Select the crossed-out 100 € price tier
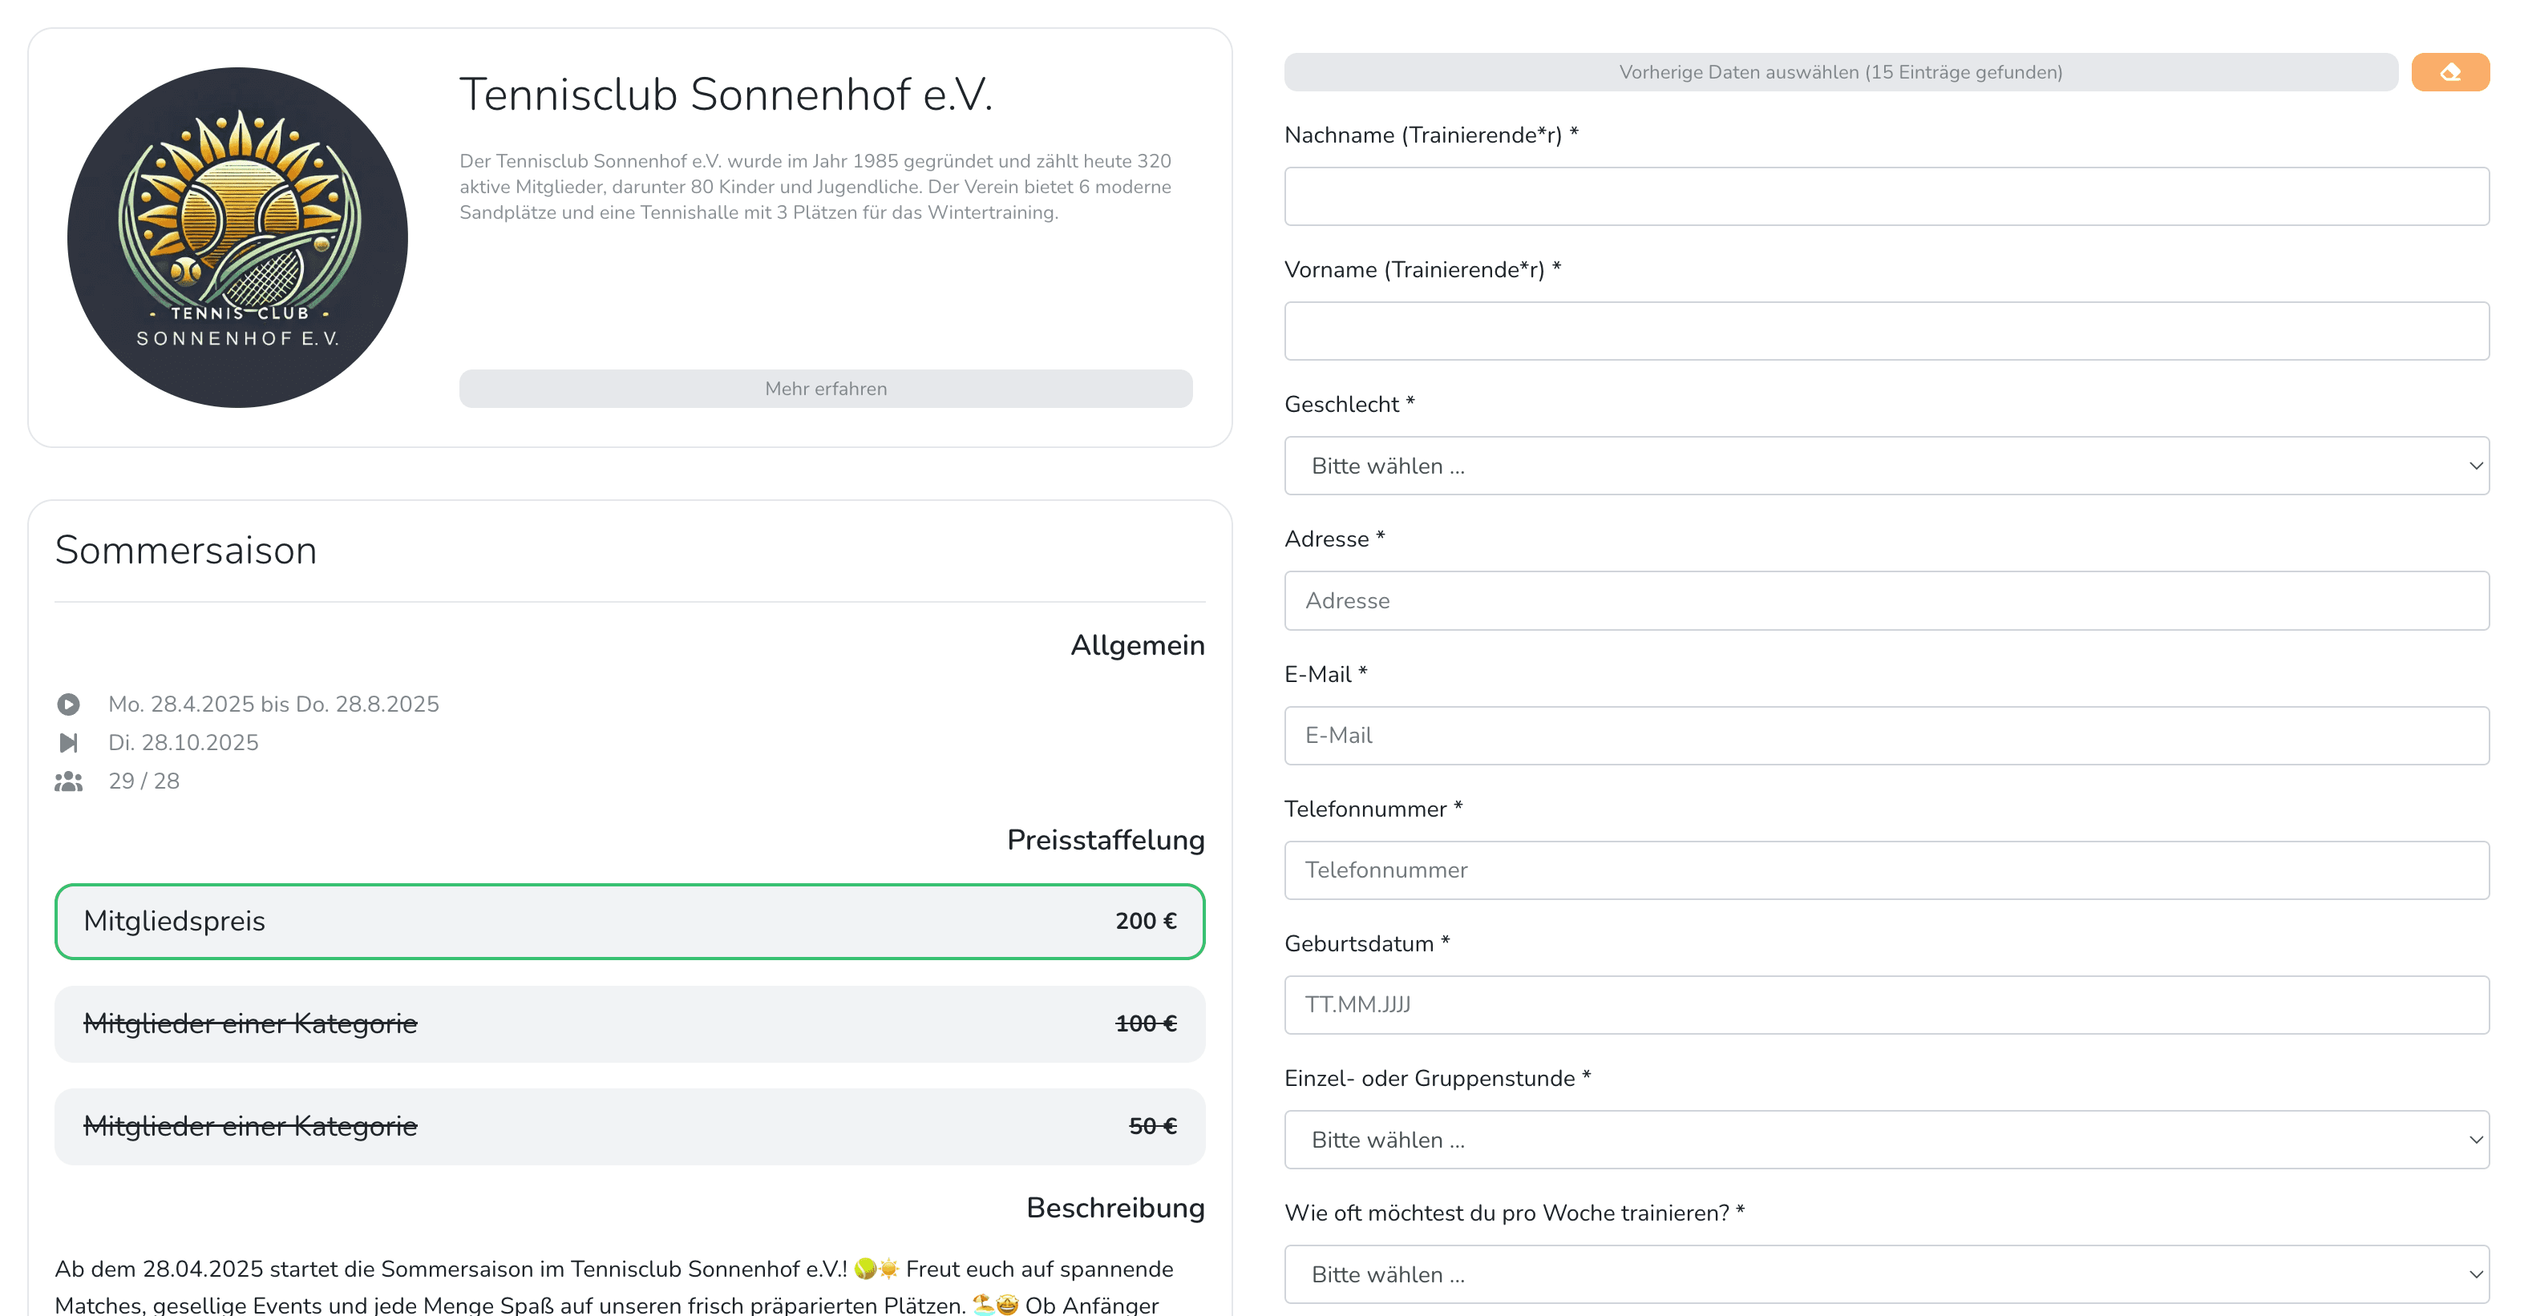Image resolution: width=2524 pixels, height=1316 pixels. pos(629,1024)
